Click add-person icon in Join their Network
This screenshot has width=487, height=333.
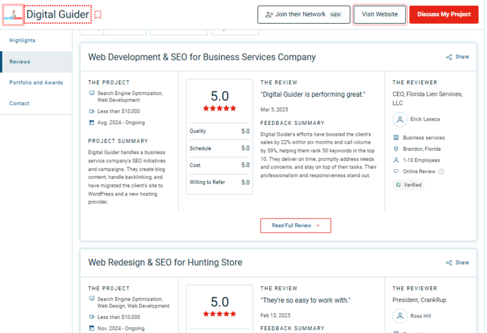tap(269, 15)
